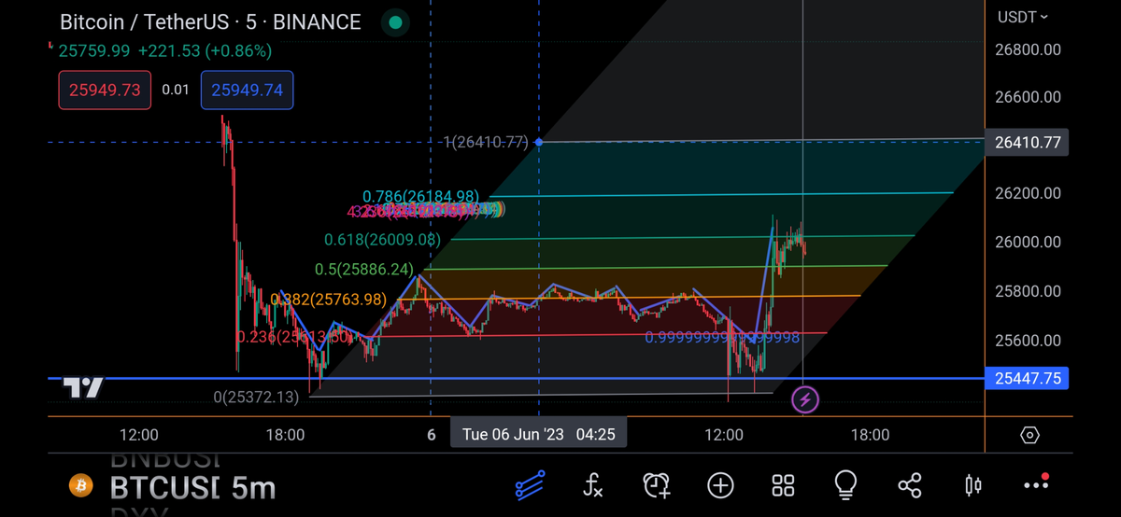Open the chart layout grid selector

click(783, 484)
